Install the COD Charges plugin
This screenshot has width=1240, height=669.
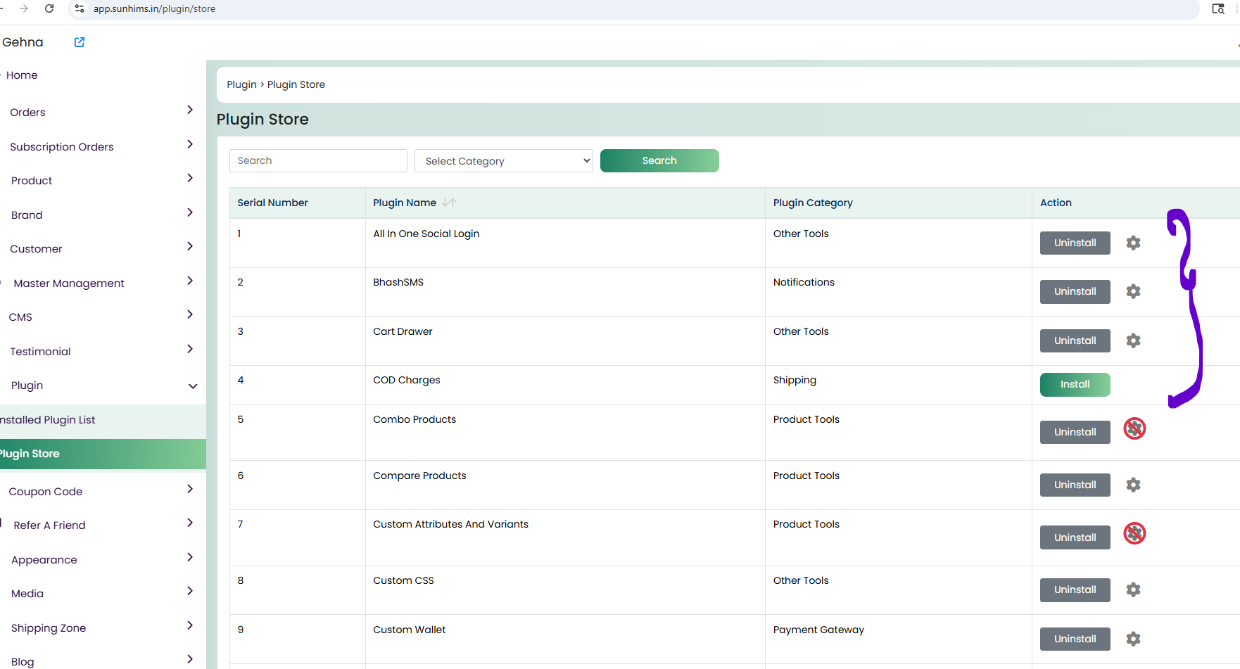[1075, 385]
